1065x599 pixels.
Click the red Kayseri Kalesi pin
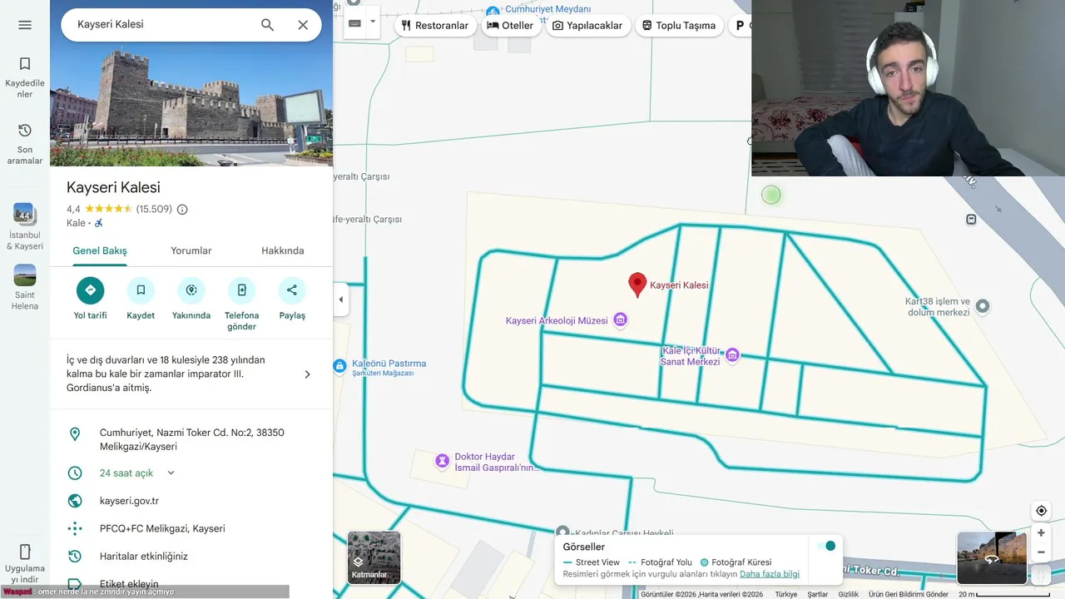(637, 285)
